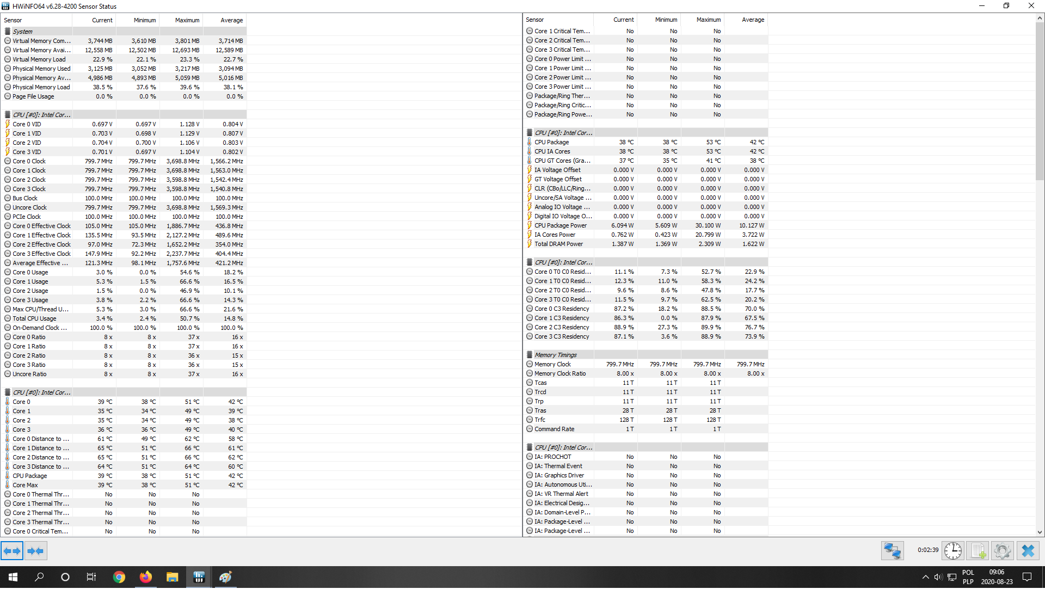
Task: Select the Core 2 Usage row
Action: 124,291
